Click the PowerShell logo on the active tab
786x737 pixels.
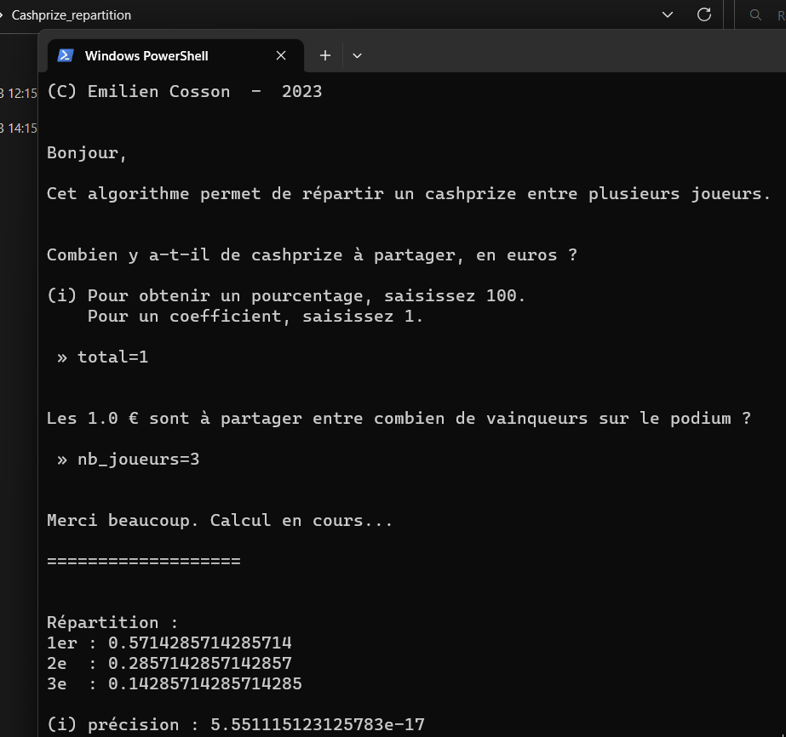[65, 54]
